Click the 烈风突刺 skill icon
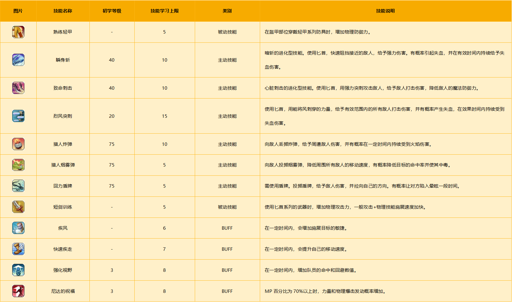Image resolution: width=512 pixels, height=302 pixels. [18, 116]
